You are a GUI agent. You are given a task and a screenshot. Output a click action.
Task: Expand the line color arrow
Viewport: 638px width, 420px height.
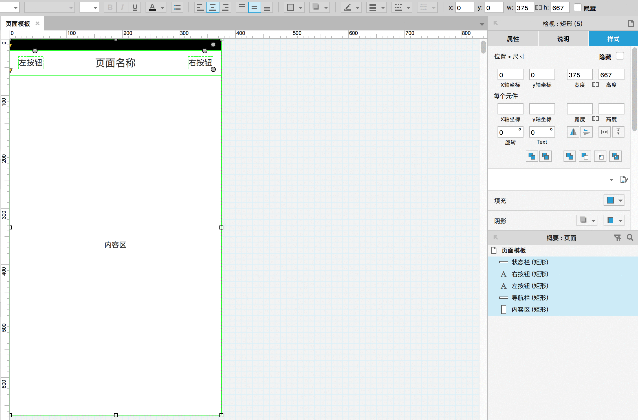pos(358,8)
